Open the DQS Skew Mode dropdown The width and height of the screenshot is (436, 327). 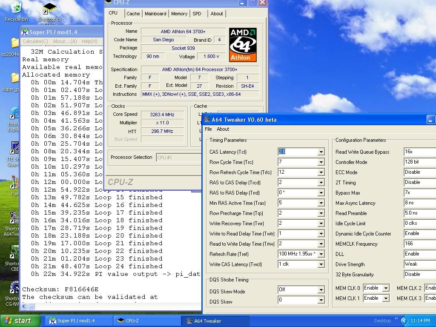point(321,290)
